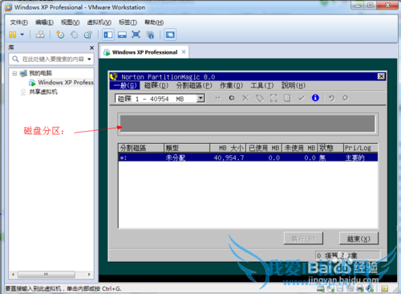The width and height of the screenshot is (401, 294).
Task: Close the 库 library panel
Action: 91,47
